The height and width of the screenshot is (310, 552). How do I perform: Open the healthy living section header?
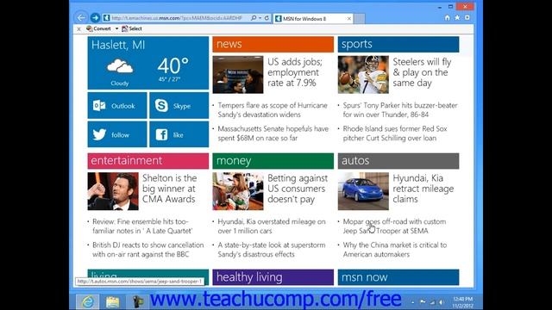click(x=273, y=277)
